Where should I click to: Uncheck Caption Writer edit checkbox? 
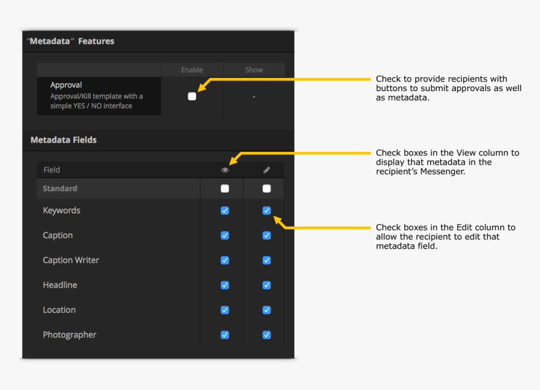coord(266,260)
